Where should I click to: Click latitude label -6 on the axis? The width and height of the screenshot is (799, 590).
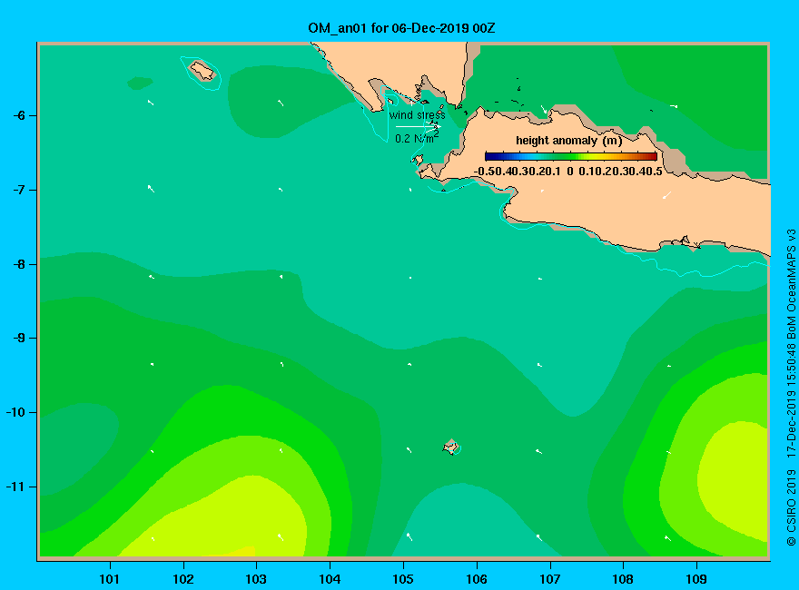(19, 115)
